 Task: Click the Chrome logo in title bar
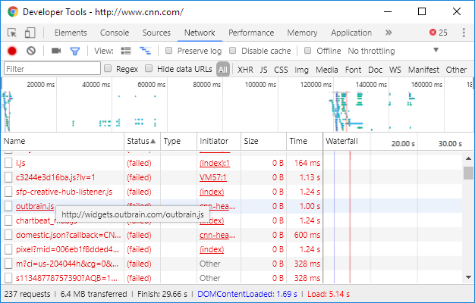(13, 12)
